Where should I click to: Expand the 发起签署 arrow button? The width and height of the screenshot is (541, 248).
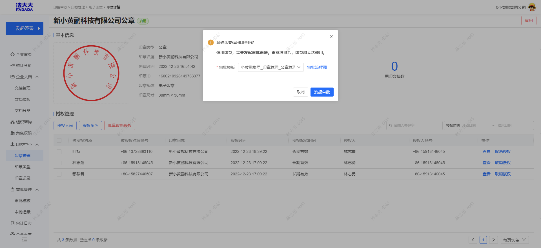pos(39,28)
